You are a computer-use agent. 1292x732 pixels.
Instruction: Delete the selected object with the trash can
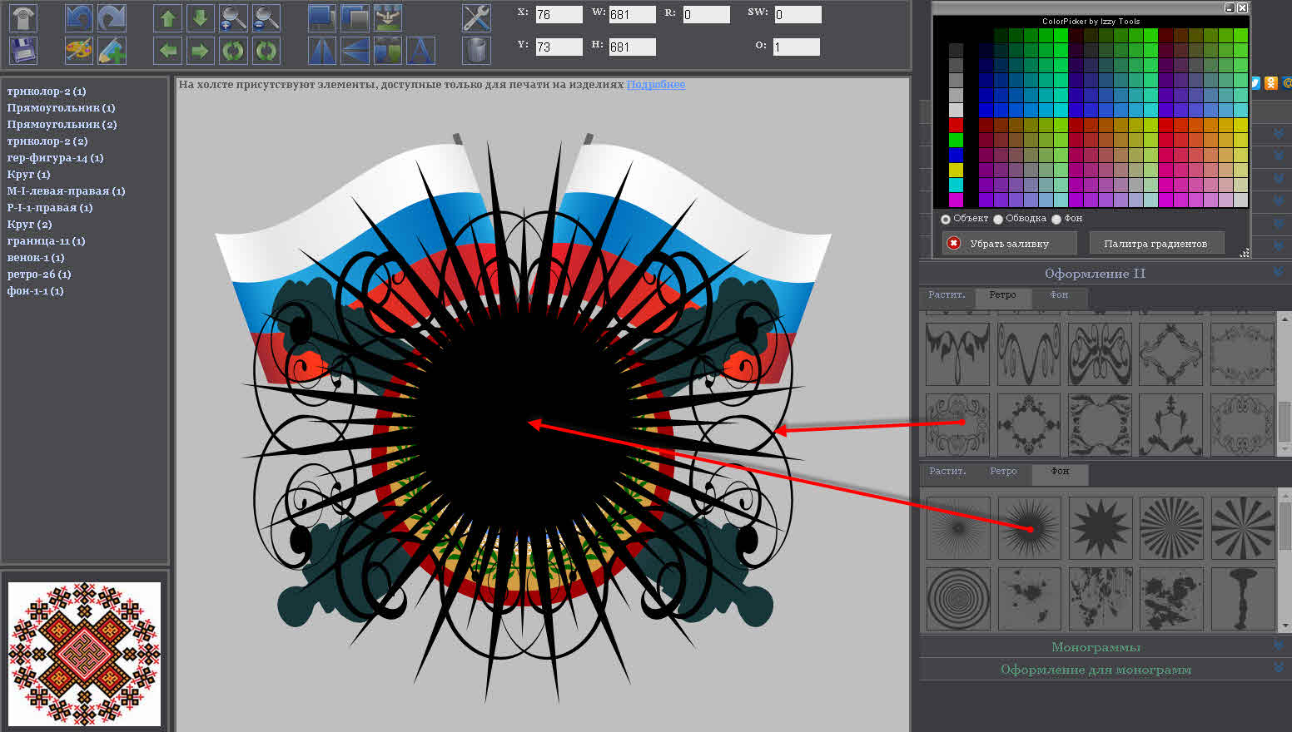pyautogui.click(x=476, y=51)
